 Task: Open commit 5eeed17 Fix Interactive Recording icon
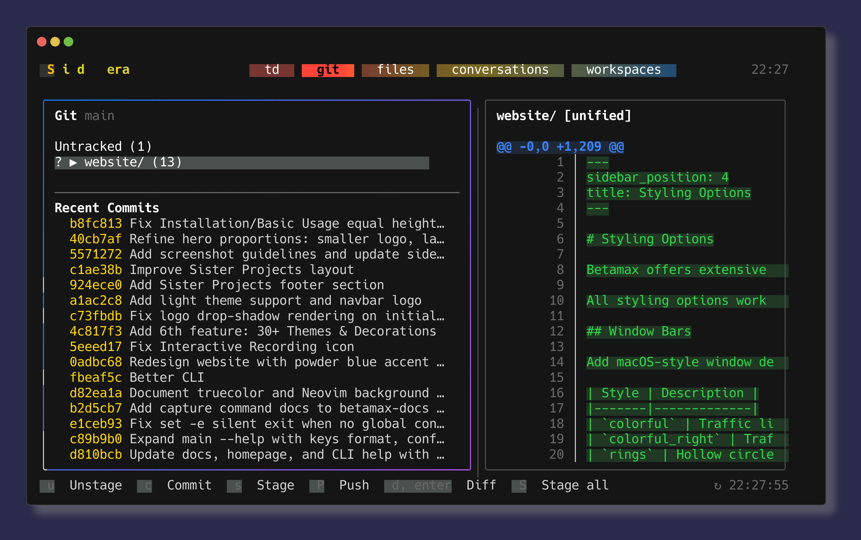[212, 347]
